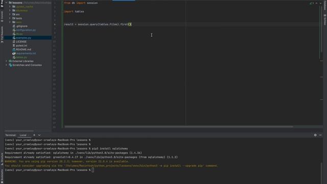Click the 'pip3 install sqlalchemy' terminal command
Screen dimensions: 327x184
pyautogui.click(x=110, y=149)
